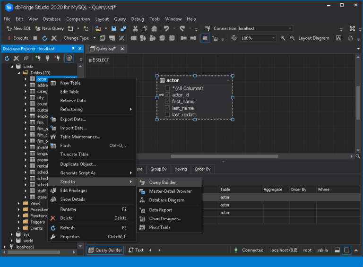Screen dimensions: 363x267
Task: Click the Undo arrow in the toolbar
Action: pyautogui.click(x=166, y=28)
